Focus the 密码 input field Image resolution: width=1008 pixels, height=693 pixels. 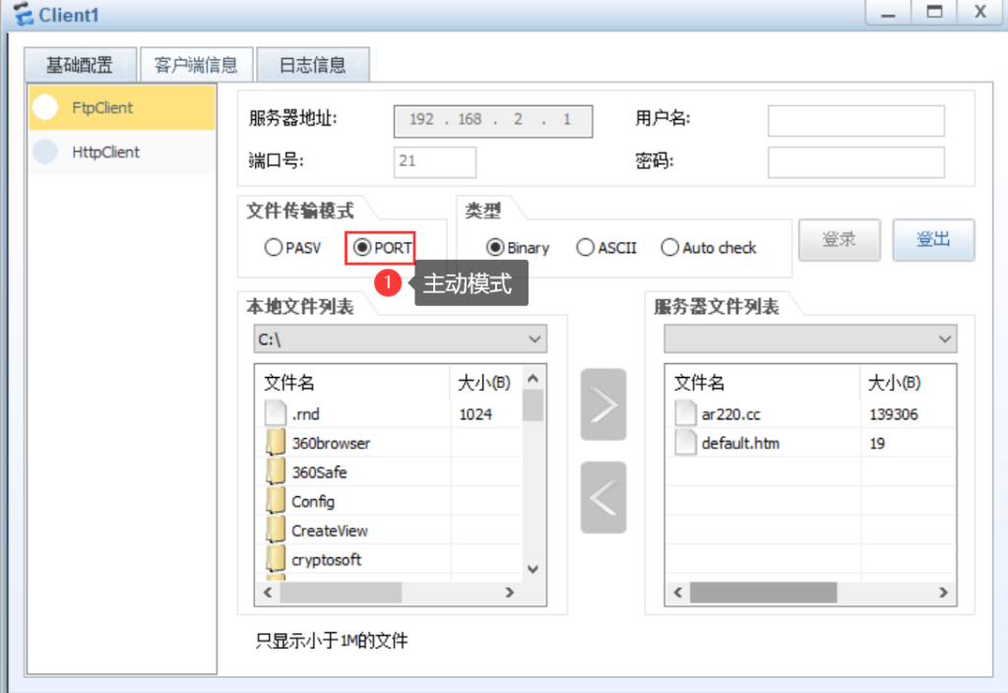coord(855,161)
